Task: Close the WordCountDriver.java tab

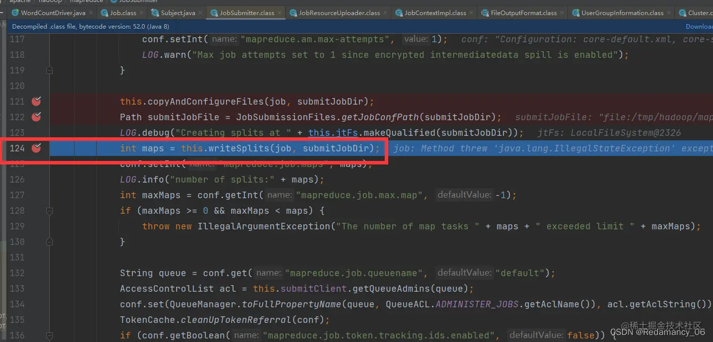Action: [x=90, y=13]
